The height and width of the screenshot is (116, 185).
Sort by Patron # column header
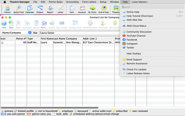[x=21, y=38]
